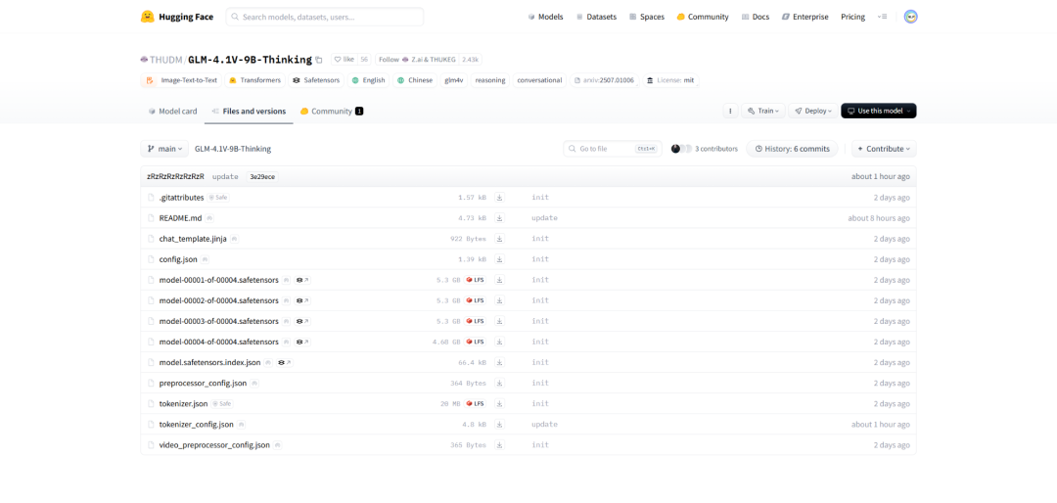
Task: Open the config.json file
Action: click(178, 259)
